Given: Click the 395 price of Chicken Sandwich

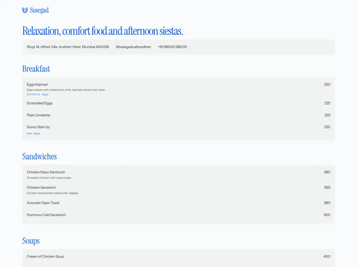Looking at the screenshot, I should pyautogui.click(x=327, y=187).
